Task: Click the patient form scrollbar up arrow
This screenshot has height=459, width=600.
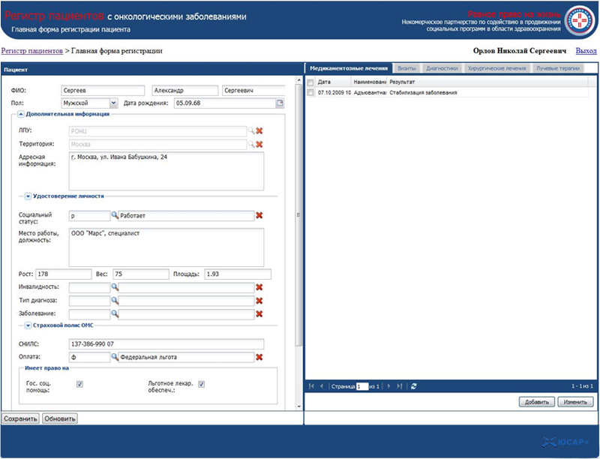Action: pos(299,80)
